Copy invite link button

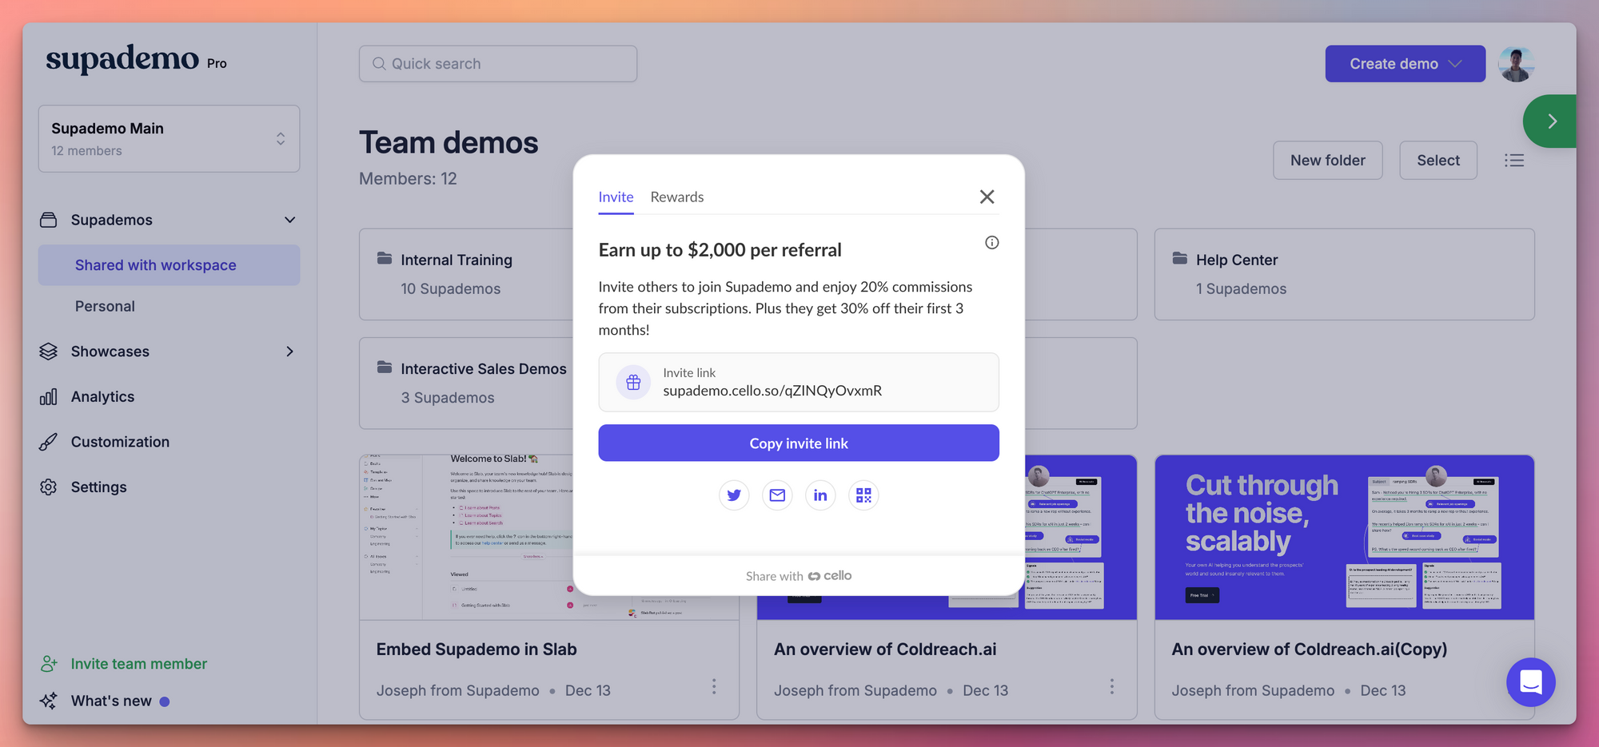(799, 443)
